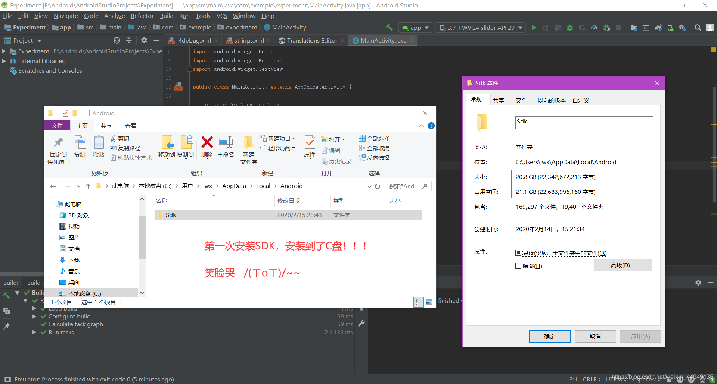
Task: Open the Project panel settings gear
Action: (x=144, y=40)
